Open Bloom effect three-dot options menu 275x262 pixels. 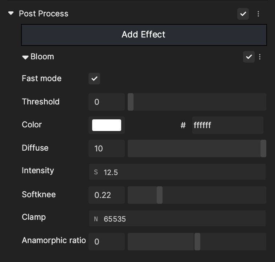point(260,57)
